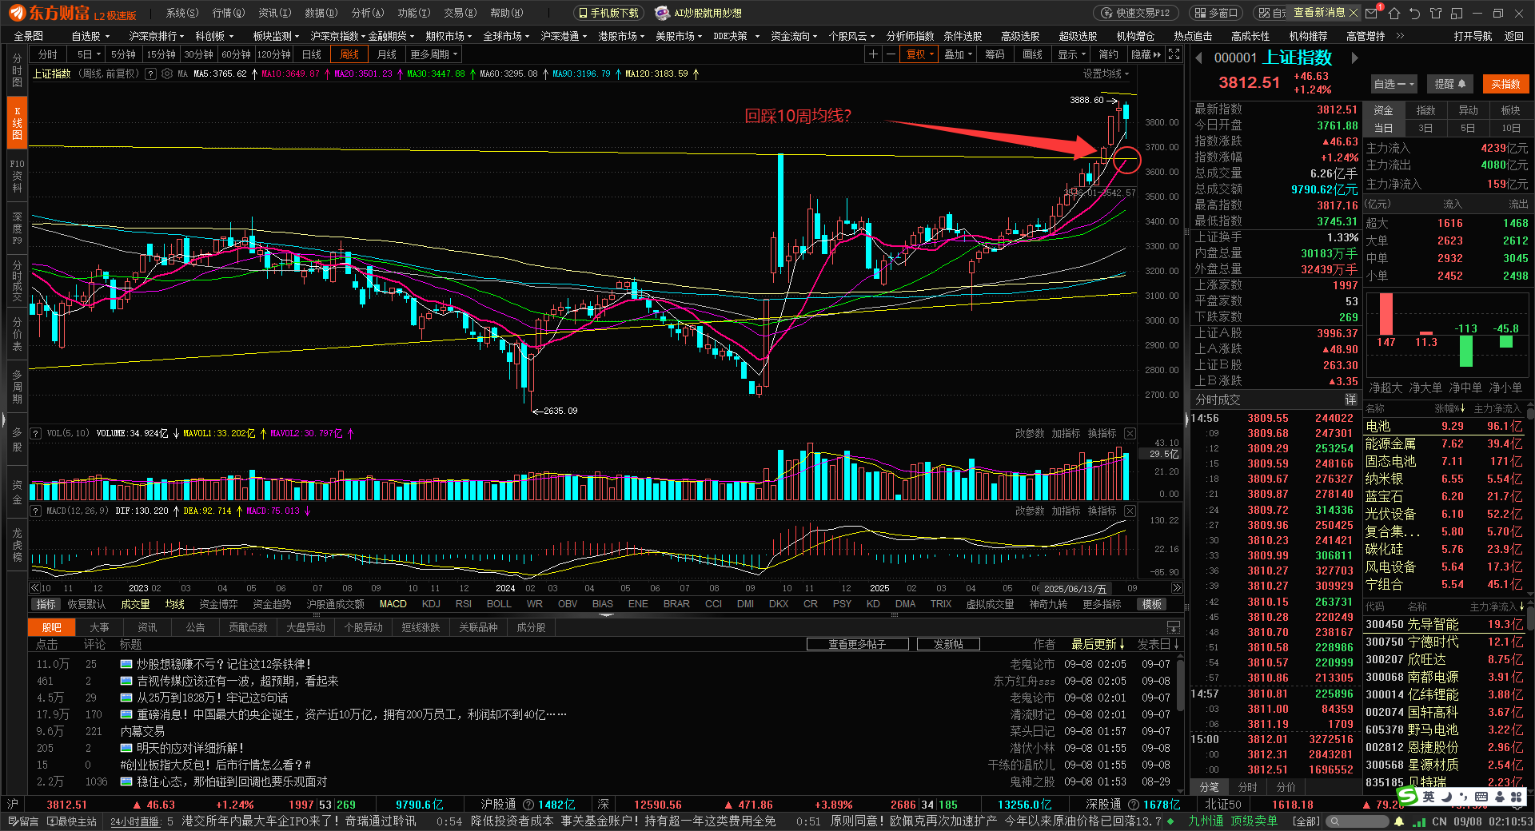
Task: Click the 换指标 link on VOL panel
Action: tap(1102, 433)
